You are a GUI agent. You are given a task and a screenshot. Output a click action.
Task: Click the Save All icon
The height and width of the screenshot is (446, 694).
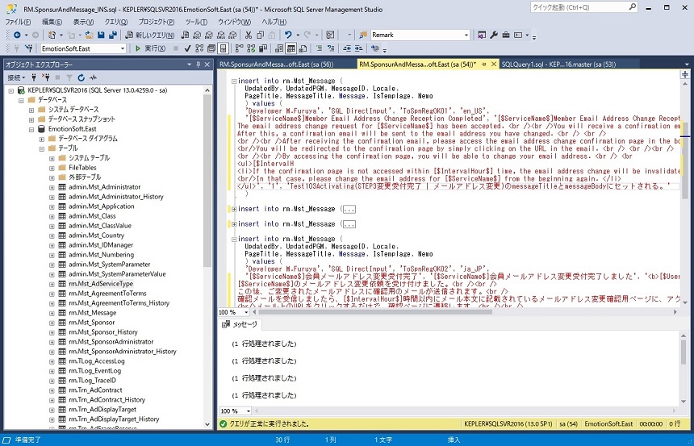(x=112, y=35)
